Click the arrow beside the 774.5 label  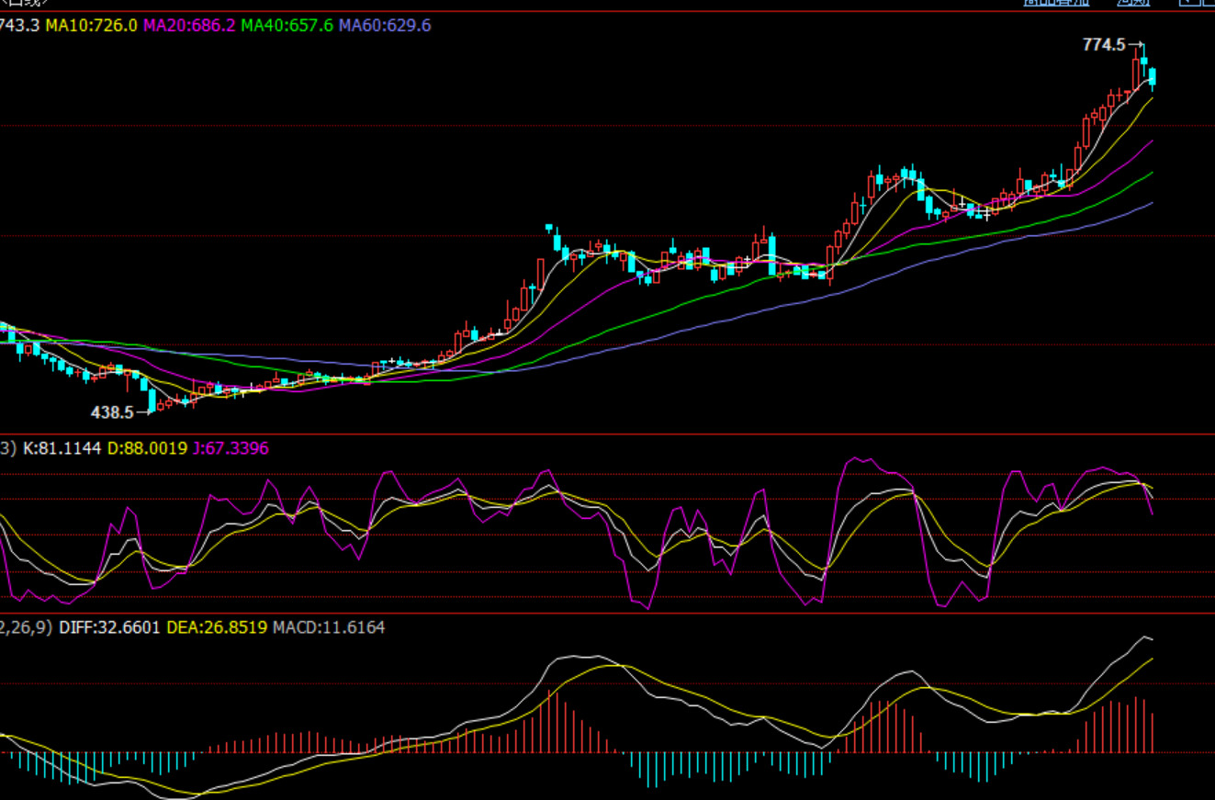click(1136, 44)
